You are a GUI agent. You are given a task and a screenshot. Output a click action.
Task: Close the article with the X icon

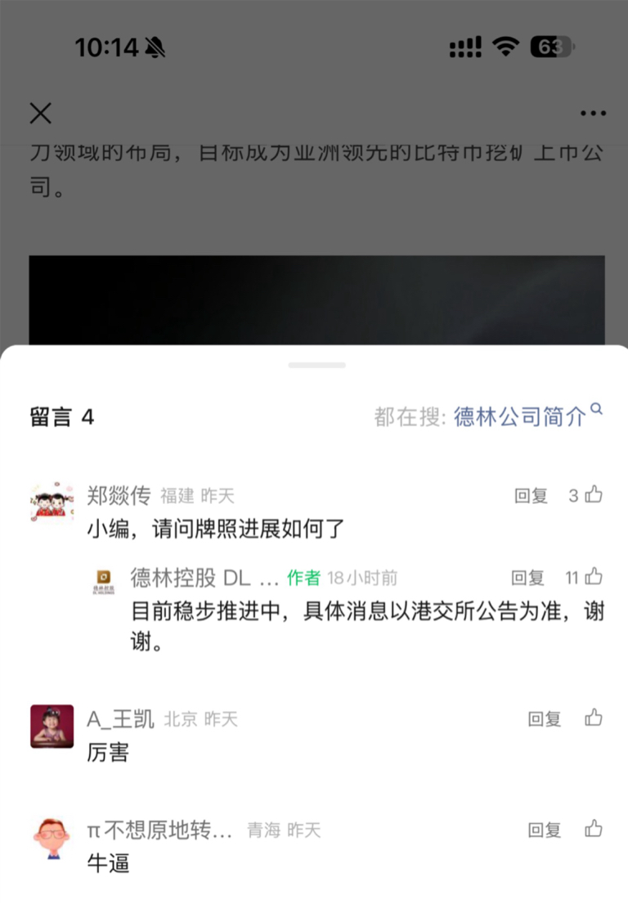click(40, 113)
